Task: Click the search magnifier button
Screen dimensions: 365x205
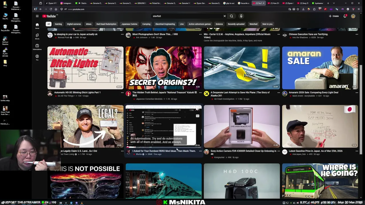Action: [232, 16]
